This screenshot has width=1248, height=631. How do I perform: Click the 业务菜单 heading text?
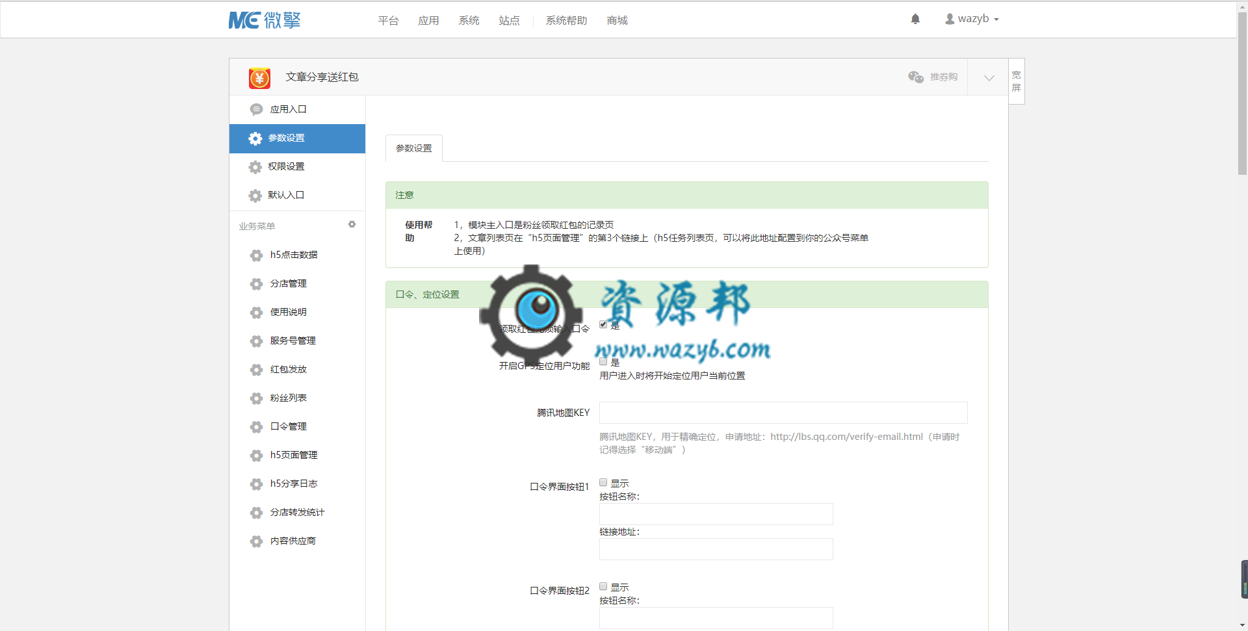(257, 226)
